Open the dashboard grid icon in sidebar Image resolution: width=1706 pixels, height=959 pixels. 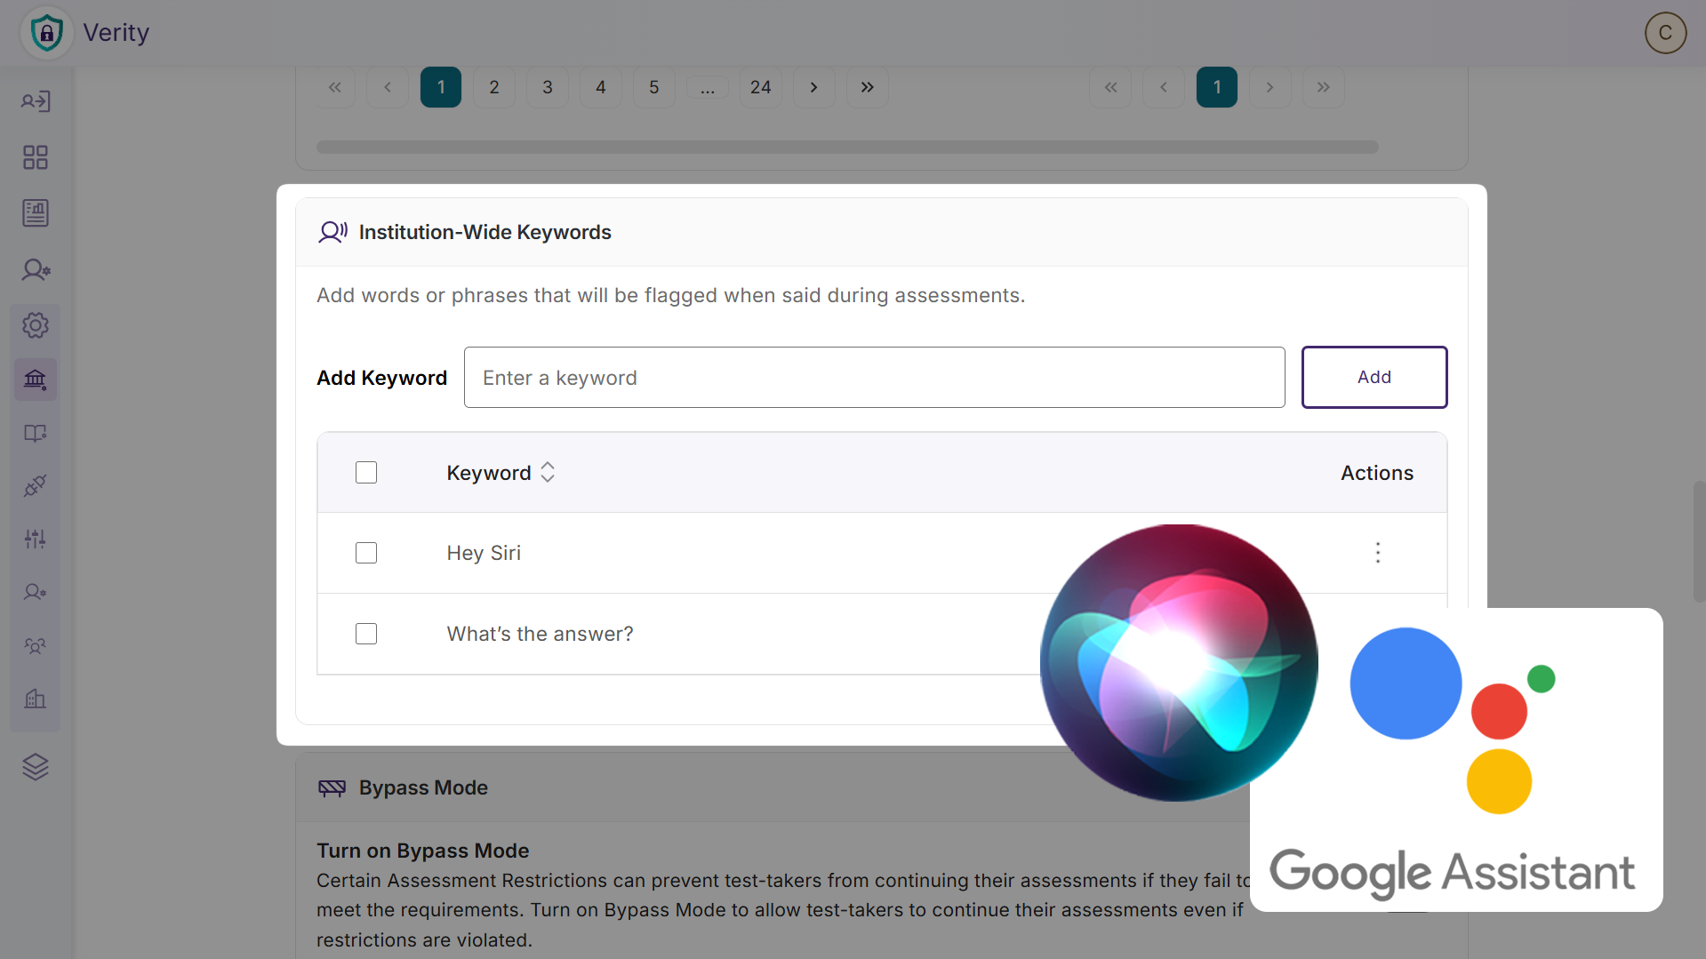click(x=36, y=157)
